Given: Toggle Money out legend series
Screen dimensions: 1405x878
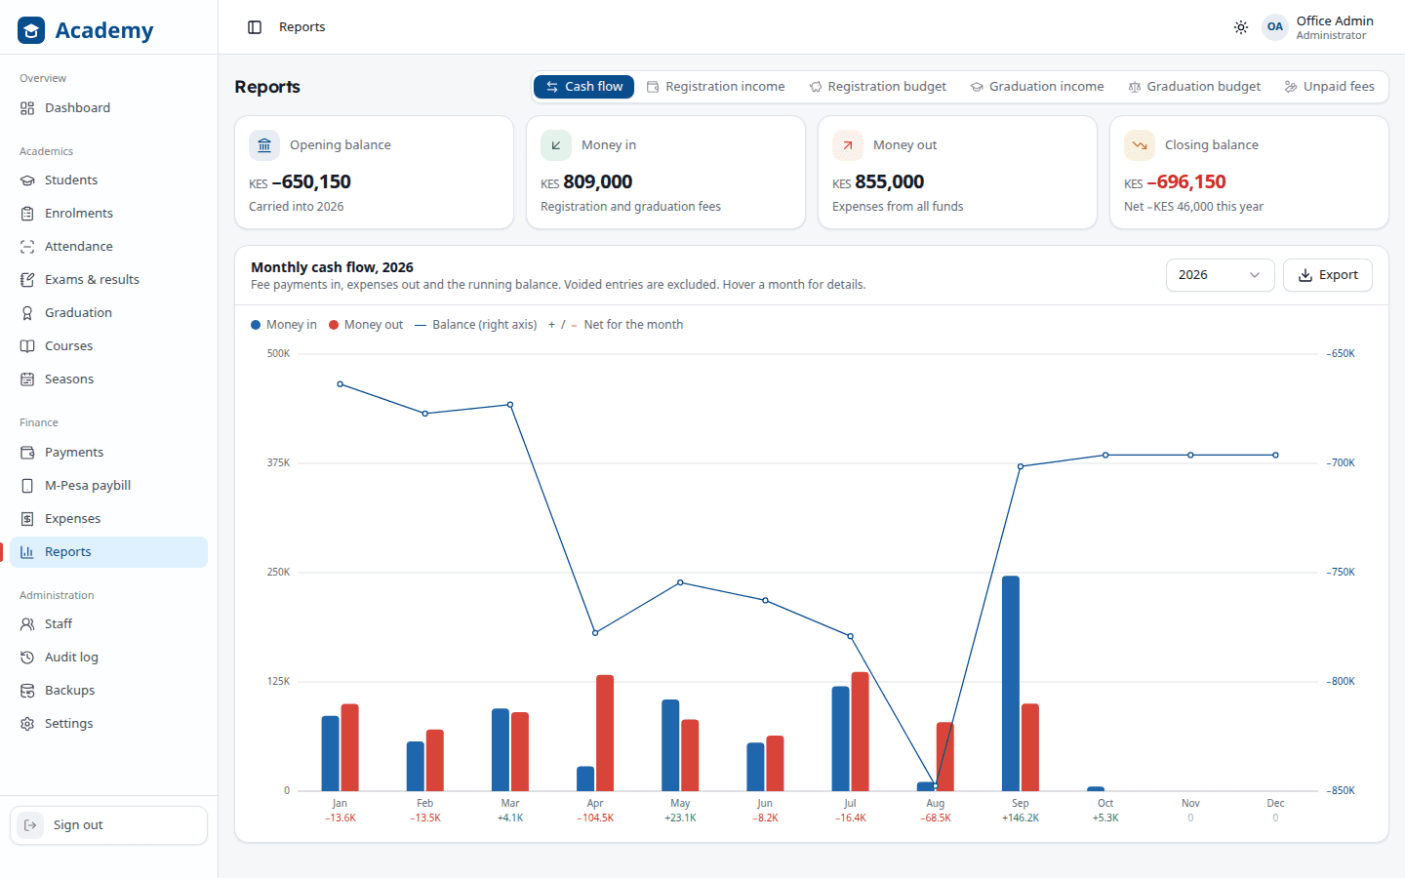Looking at the screenshot, I should point(366,325).
